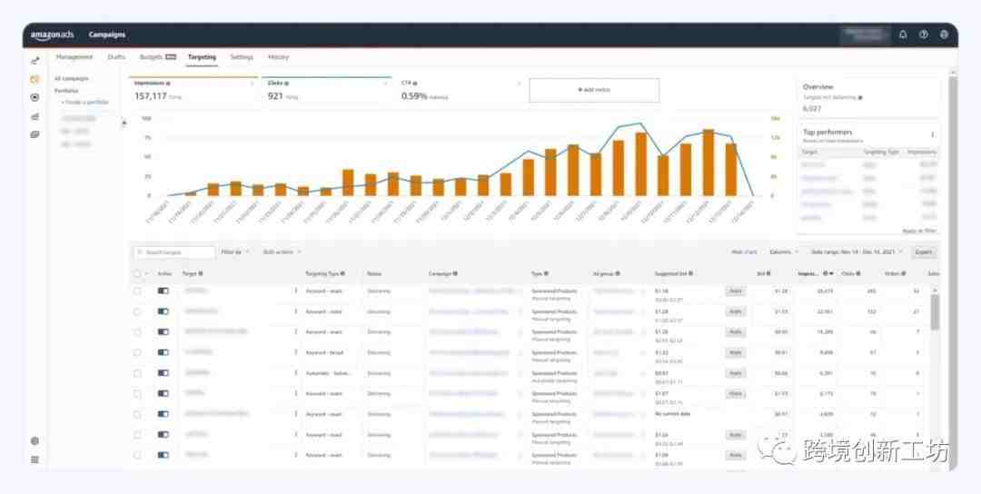Open the circular target icon in sidebar
Viewport: 981px width, 494px height.
coord(35,97)
